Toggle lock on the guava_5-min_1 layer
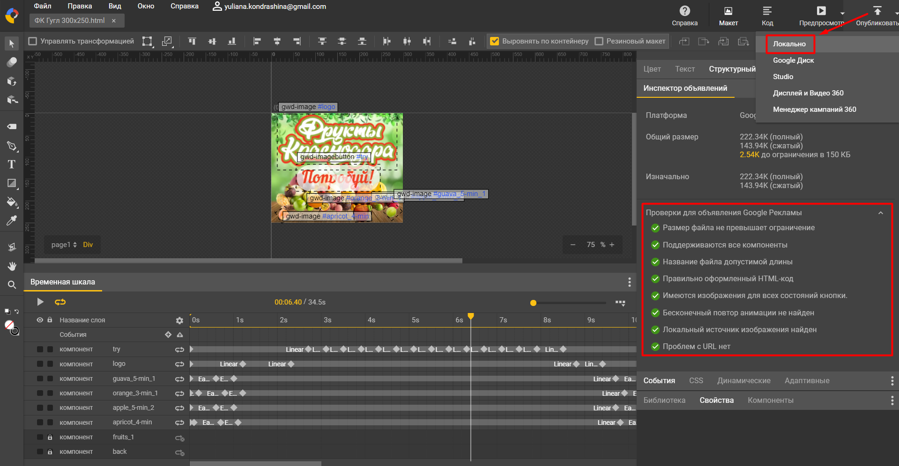 [50, 379]
